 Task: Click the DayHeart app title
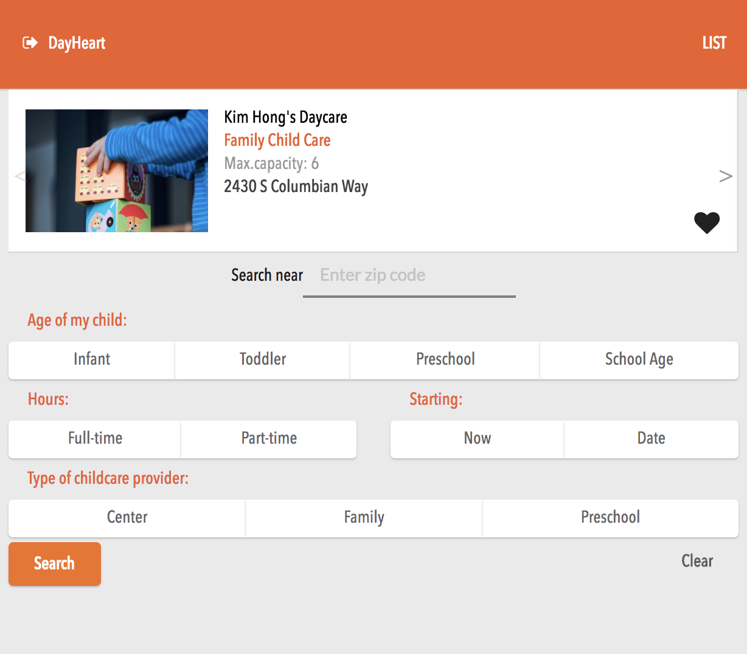(x=77, y=43)
